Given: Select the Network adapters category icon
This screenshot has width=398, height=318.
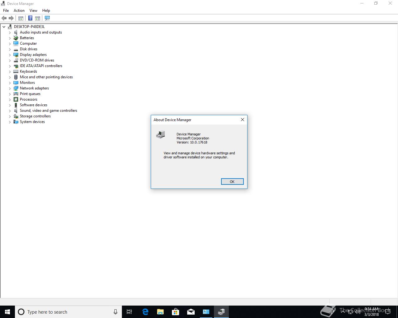Looking at the screenshot, I should tap(16, 88).
